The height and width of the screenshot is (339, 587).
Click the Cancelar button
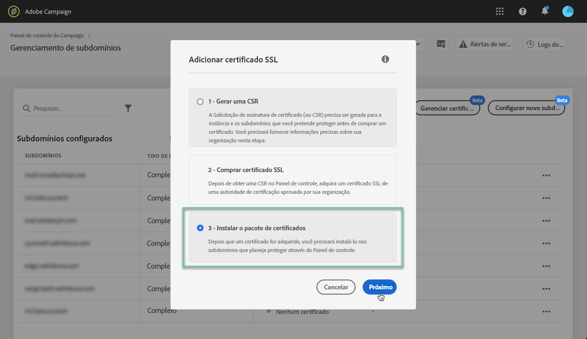pyautogui.click(x=336, y=287)
